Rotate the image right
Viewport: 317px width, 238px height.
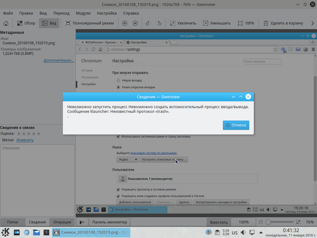click(x=159, y=23)
